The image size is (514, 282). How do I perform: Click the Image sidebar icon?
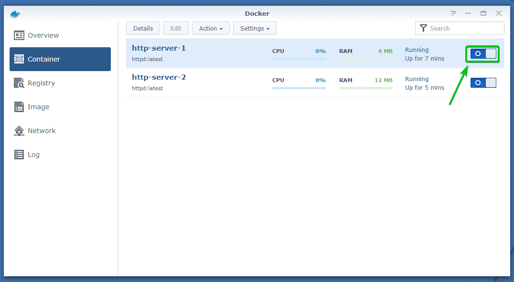click(x=19, y=107)
